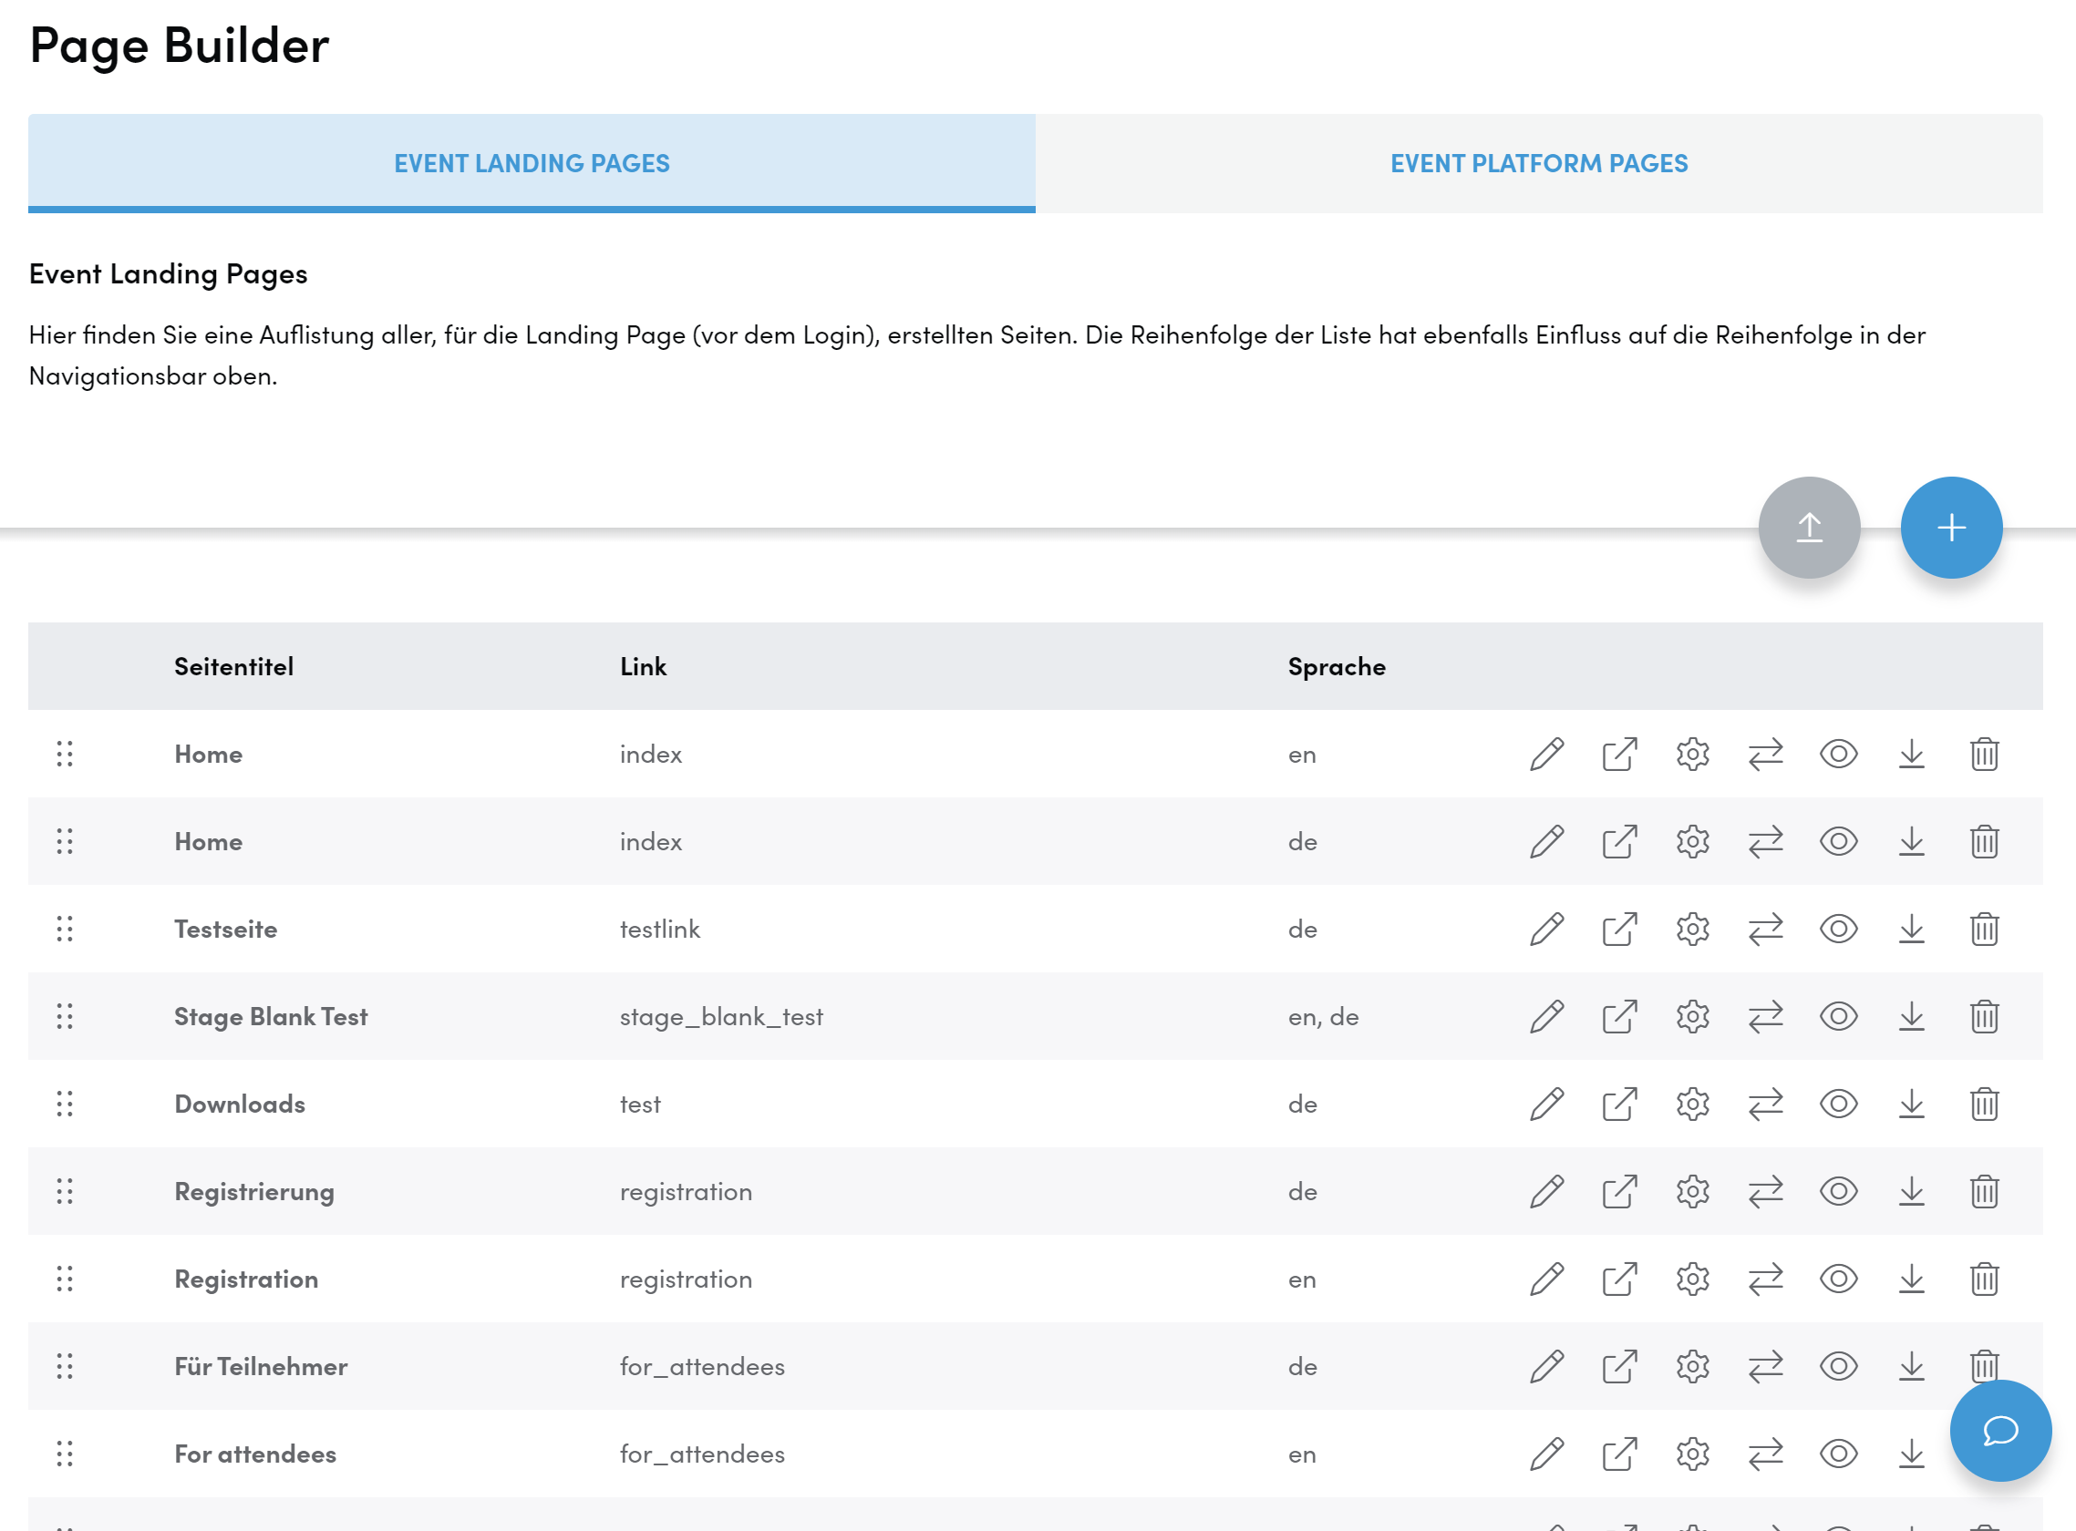Open Home (en) page in new window
2076x1531 pixels.
click(x=1620, y=755)
